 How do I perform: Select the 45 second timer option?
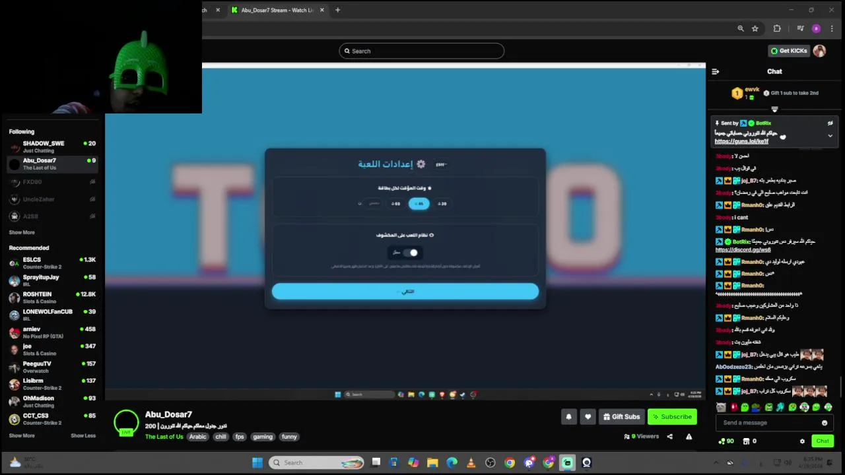[419, 204]
